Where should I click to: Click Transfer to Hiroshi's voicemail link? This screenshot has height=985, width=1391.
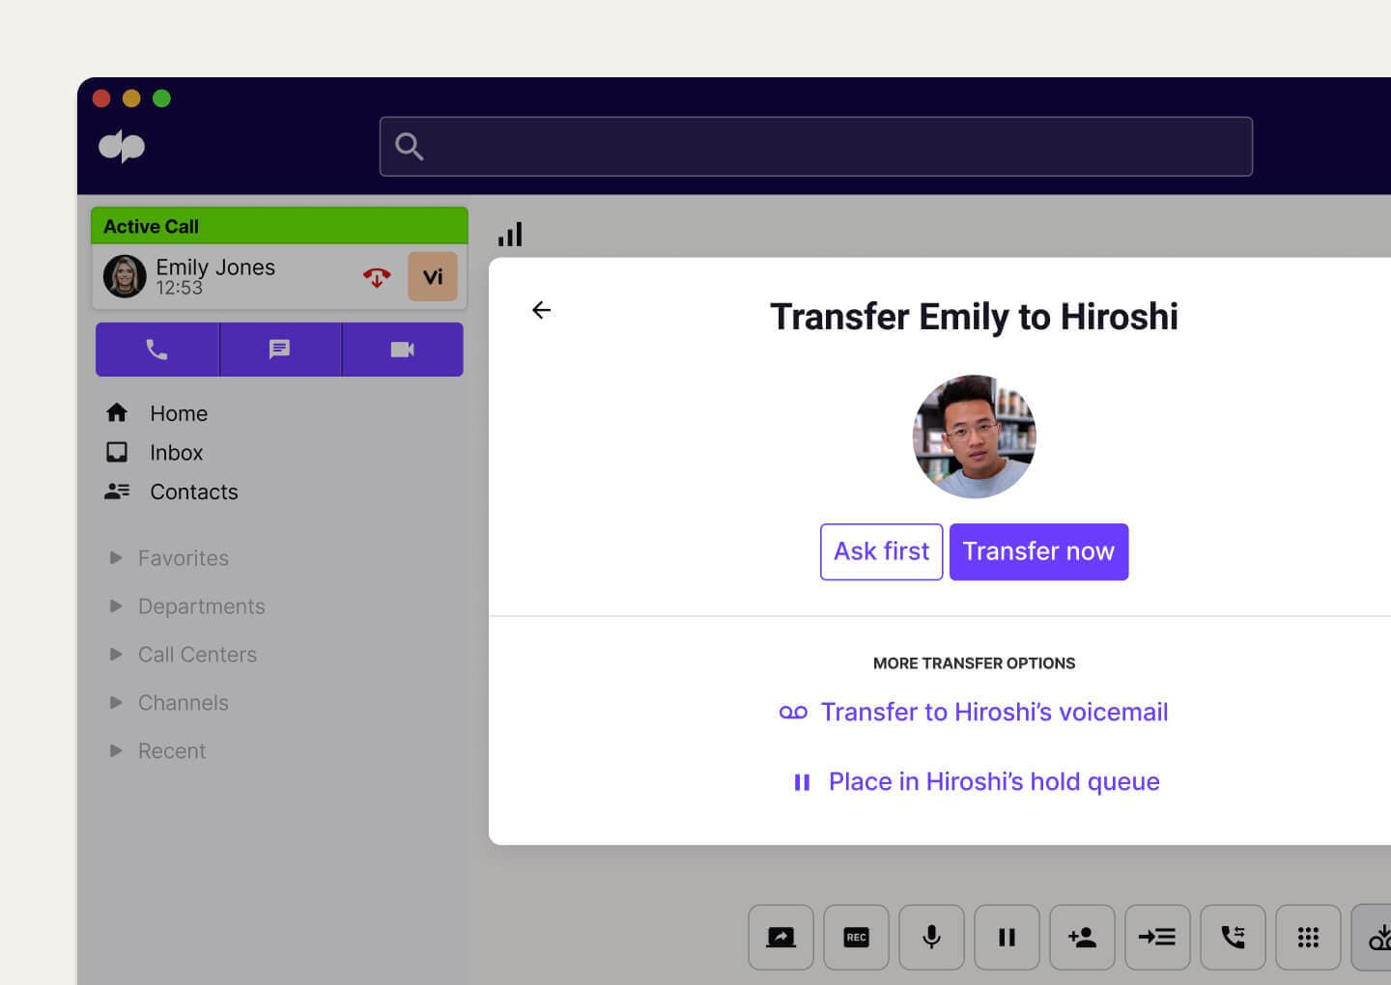[993, 713]
